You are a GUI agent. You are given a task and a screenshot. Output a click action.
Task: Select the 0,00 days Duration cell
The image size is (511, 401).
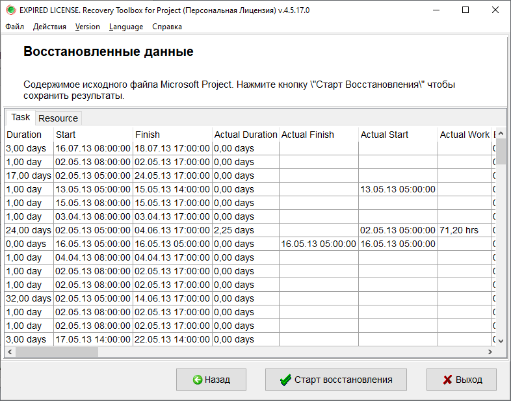coord(29,244)
